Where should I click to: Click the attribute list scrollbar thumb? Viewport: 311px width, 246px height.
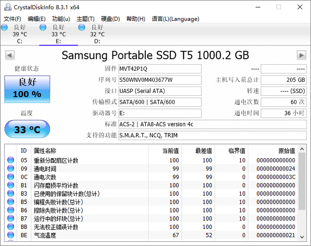coord(302,181)
